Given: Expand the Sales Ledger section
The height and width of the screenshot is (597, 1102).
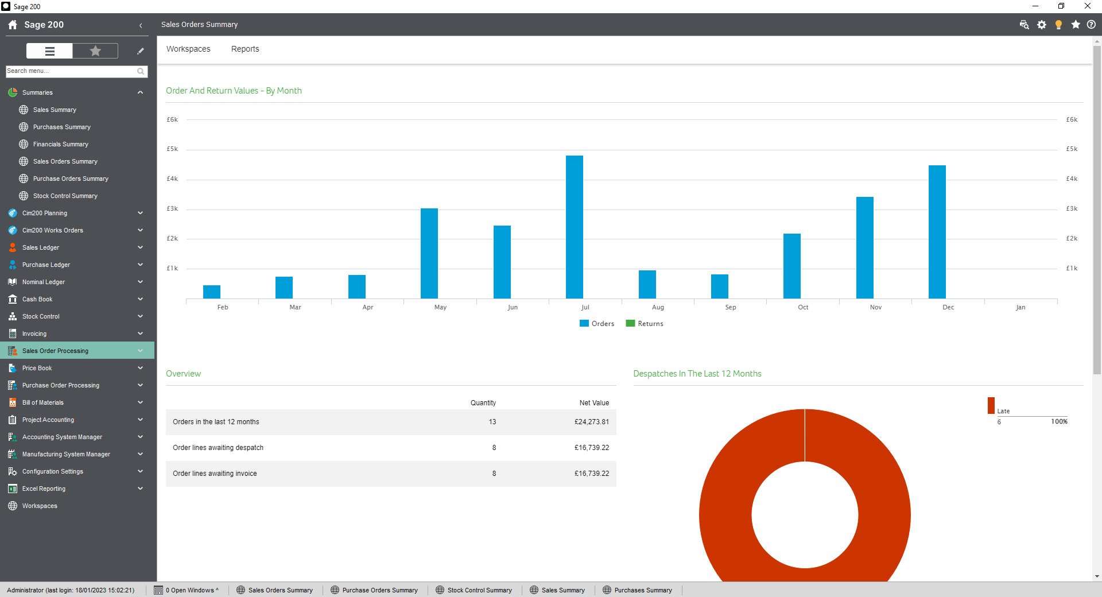Looking at the screenshot, I should (140, 247).
